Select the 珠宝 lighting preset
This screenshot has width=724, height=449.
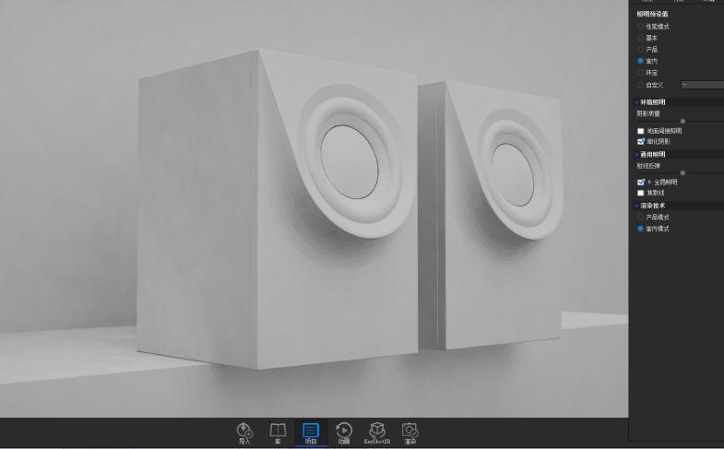(640, 72)
